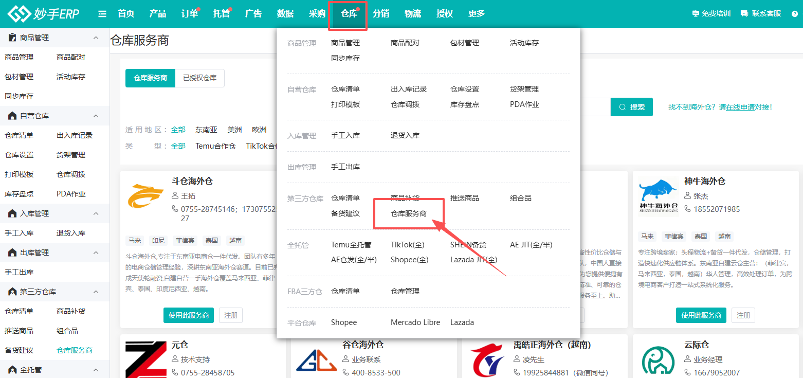This screenshot has width=803, height=378.
Task: Switch to the 已授权仓库 tab
Action: point(200,78)
